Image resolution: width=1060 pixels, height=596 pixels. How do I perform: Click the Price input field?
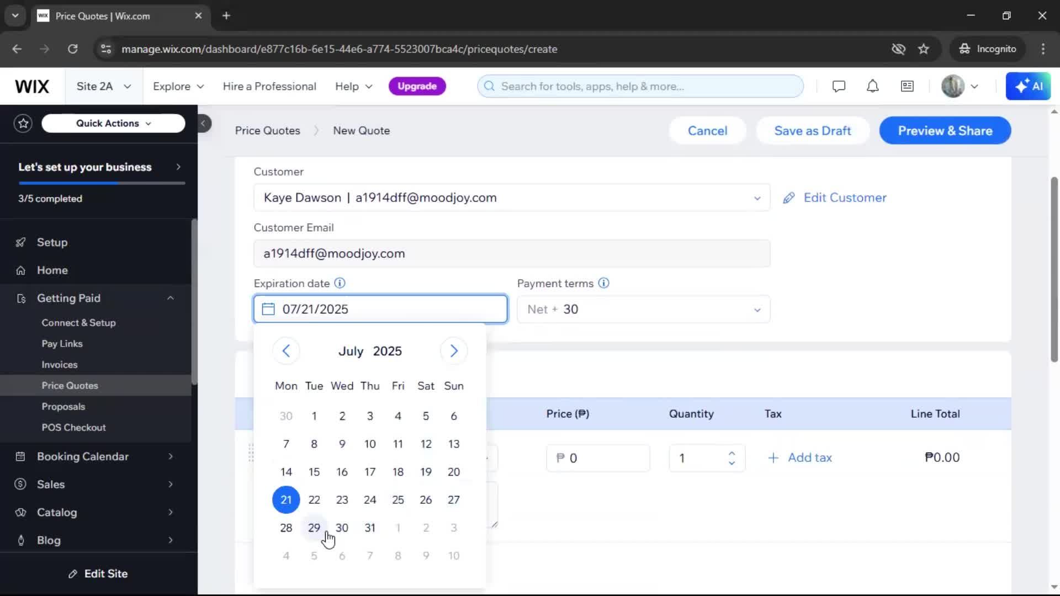click(598, 458)
